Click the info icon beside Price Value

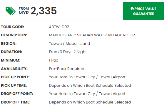132,9
